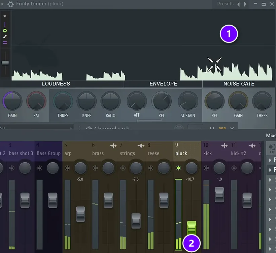Select the kick mixer track

tap(208, 153)
